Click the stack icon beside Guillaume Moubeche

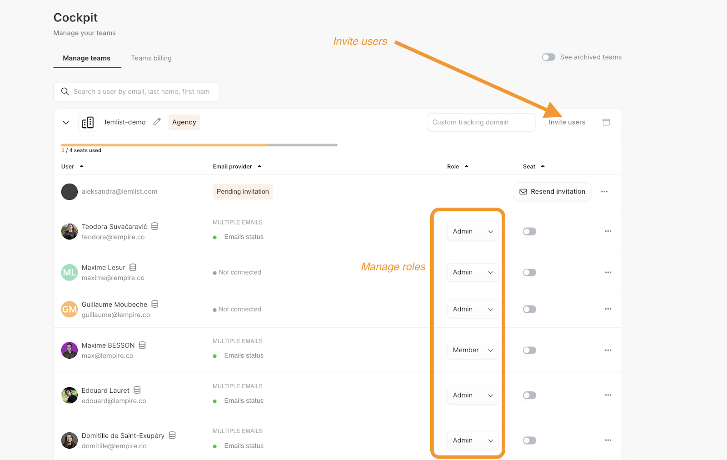click(x=155, y=304)
